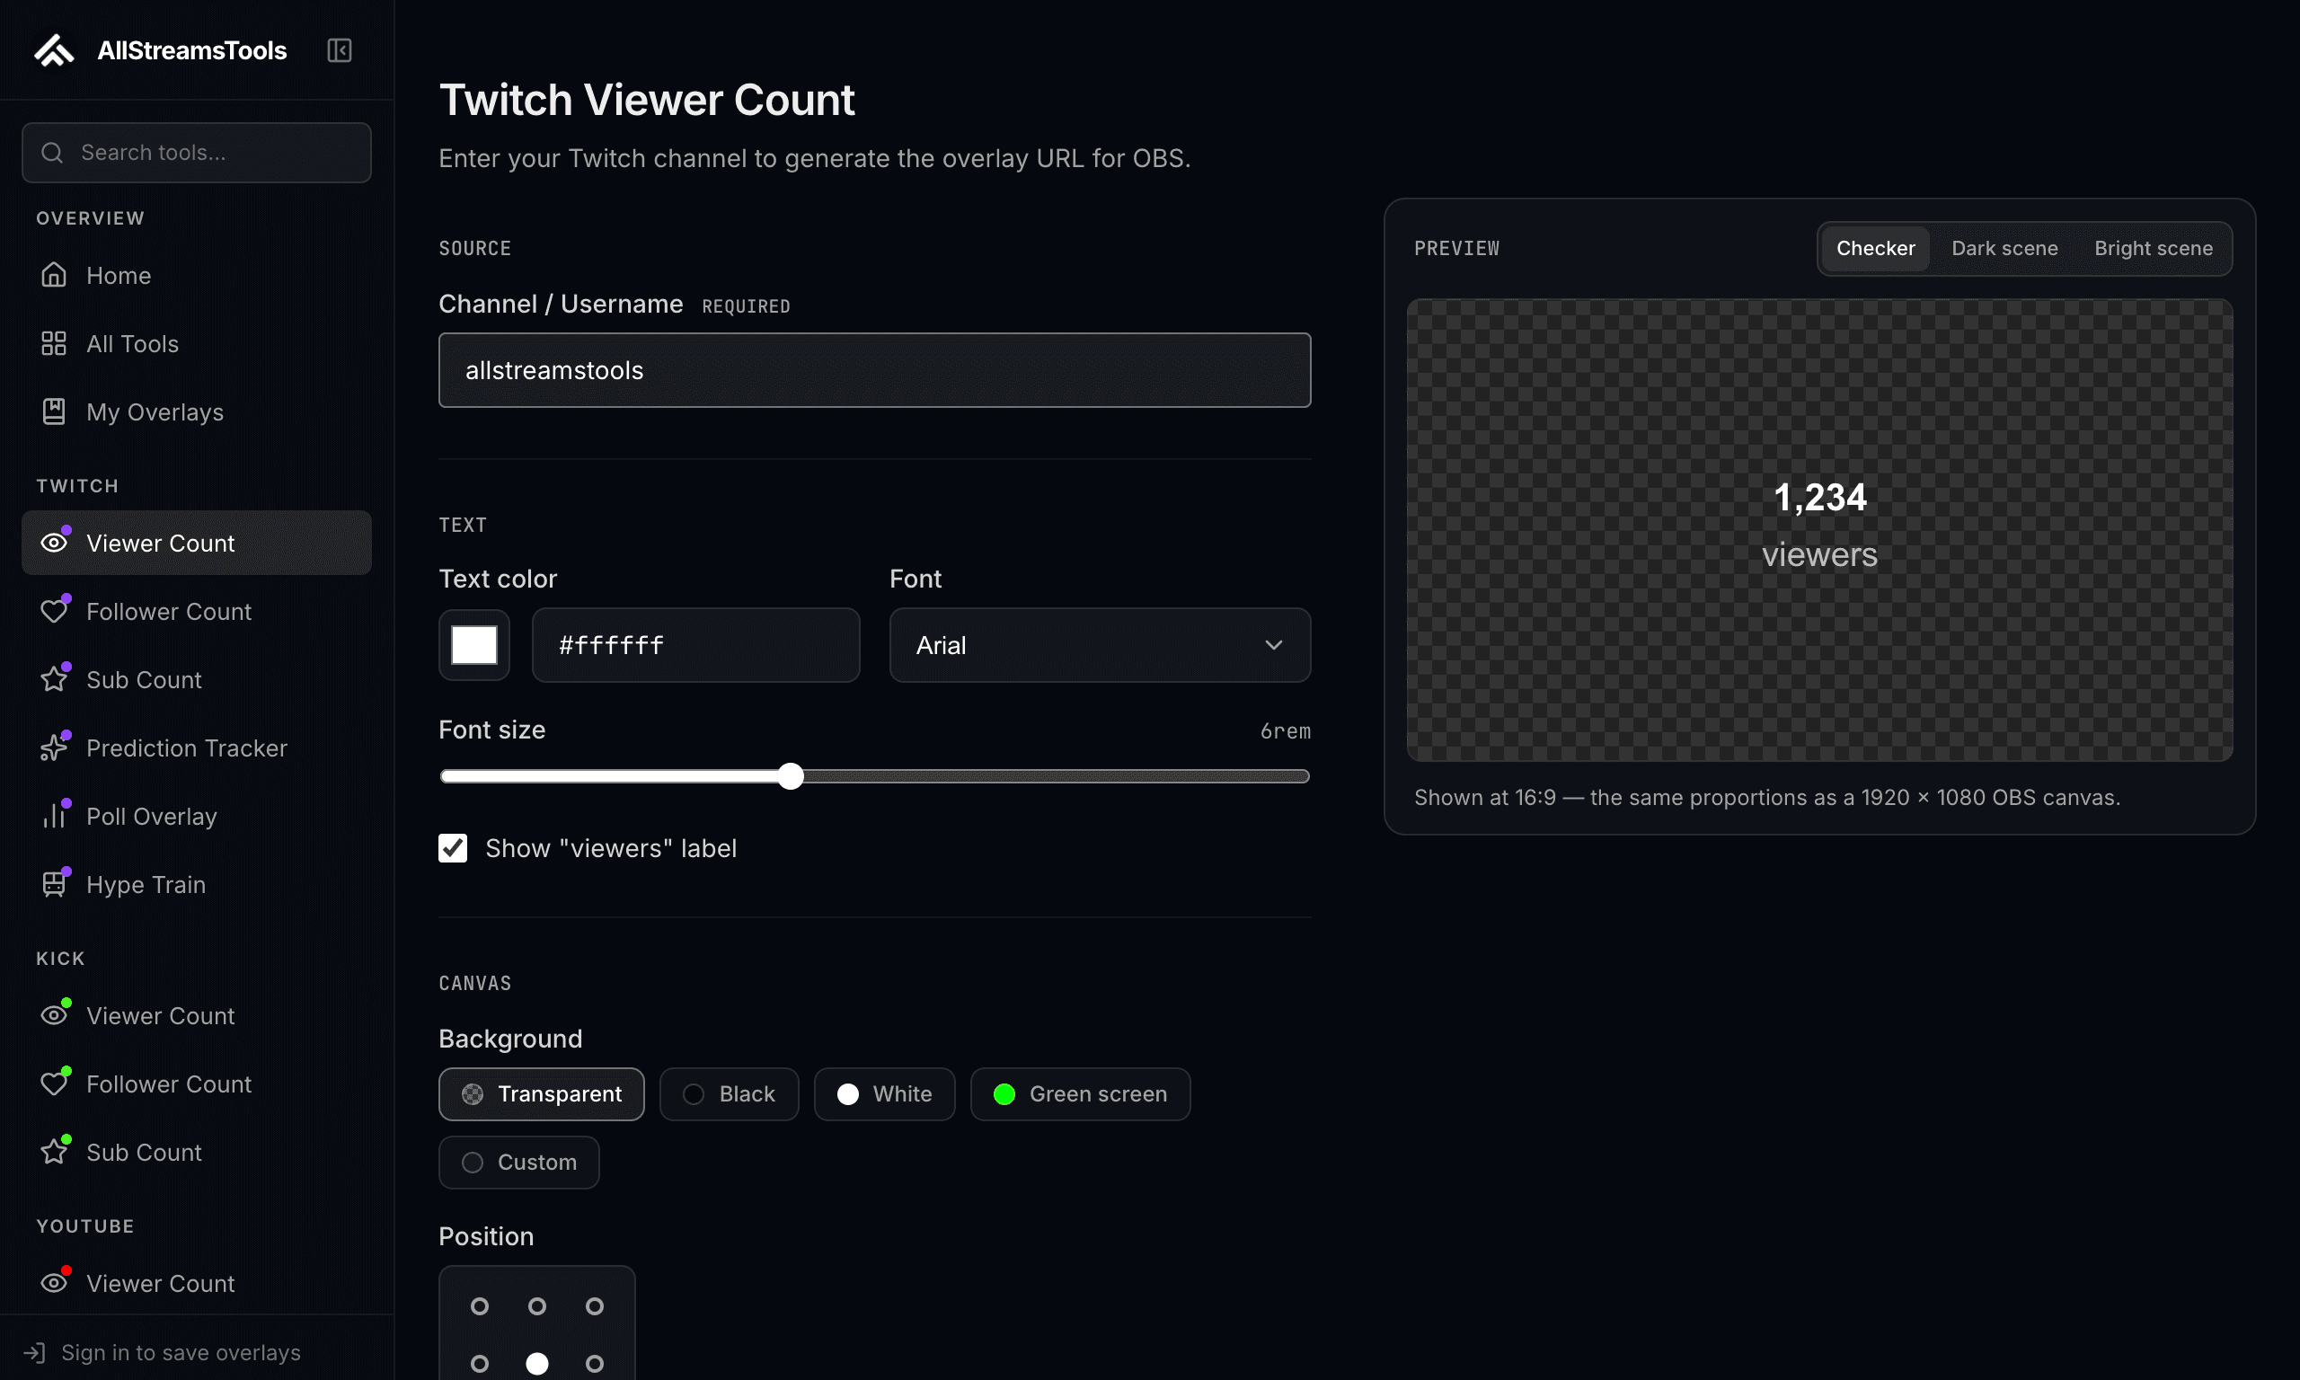Click the 1,234 preview number
Viewport: 2300px width, 1380px height.
[1819, 497]
